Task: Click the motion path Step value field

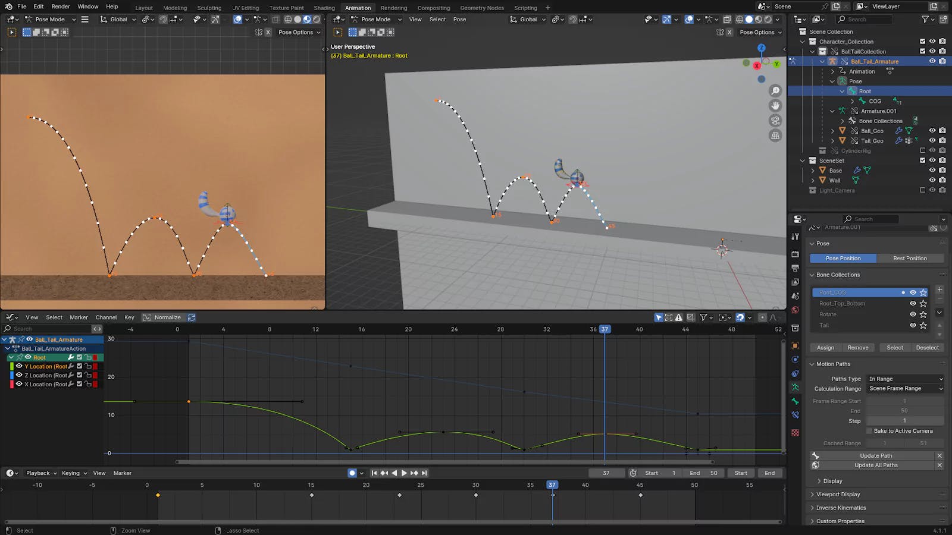Action: (905, 421)
